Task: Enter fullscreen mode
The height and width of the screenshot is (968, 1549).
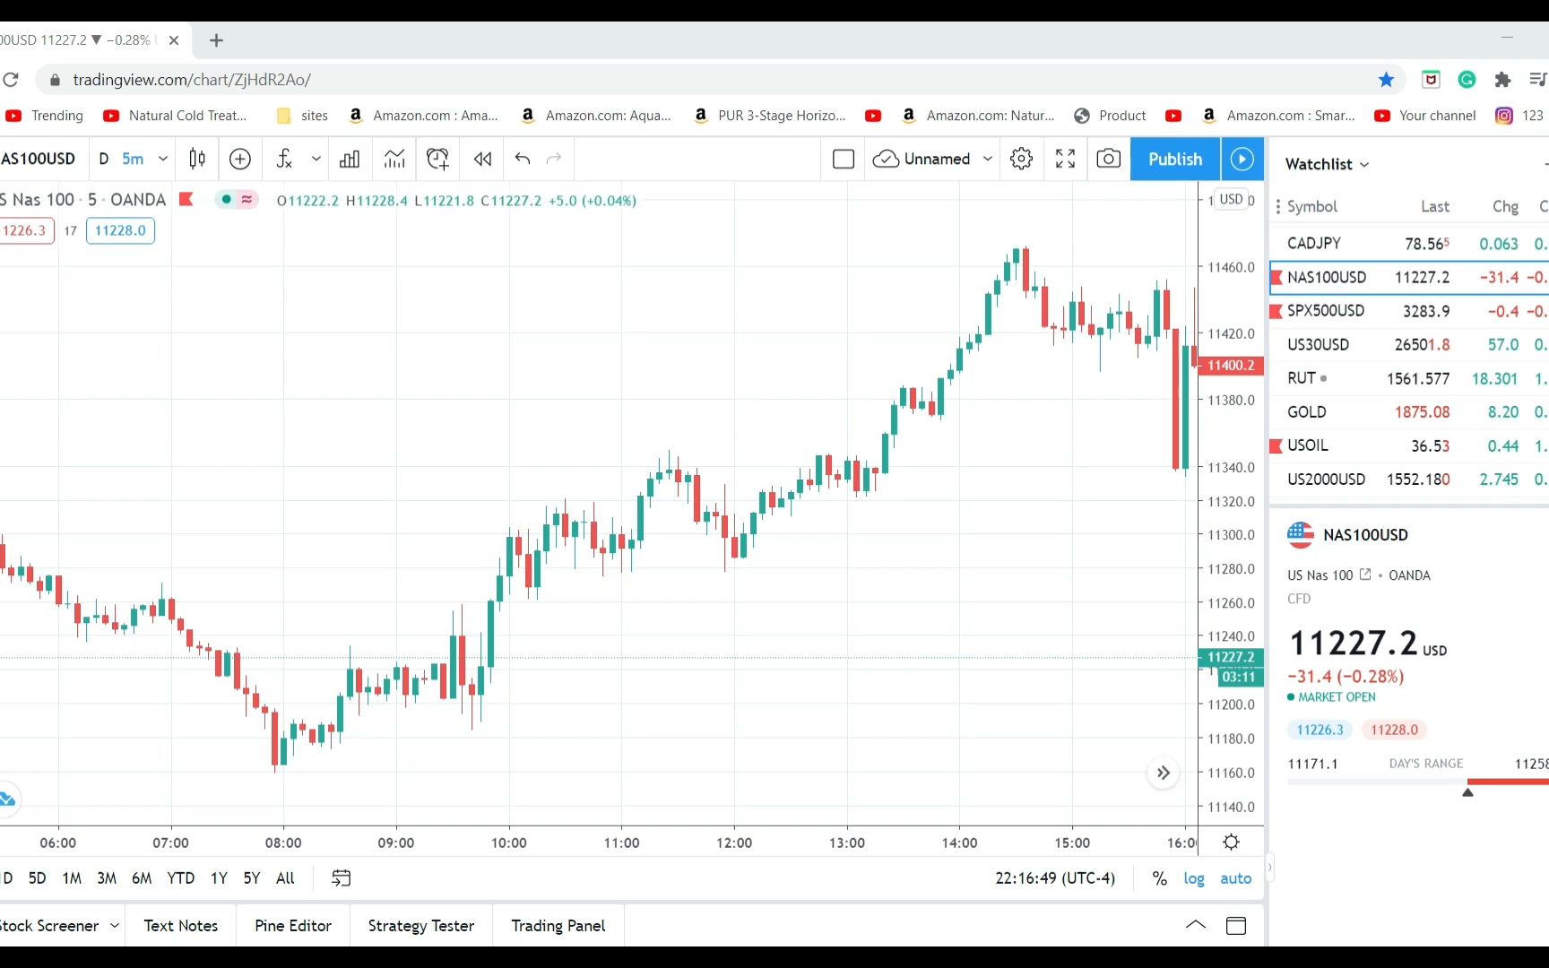Action: [1065, 159]
